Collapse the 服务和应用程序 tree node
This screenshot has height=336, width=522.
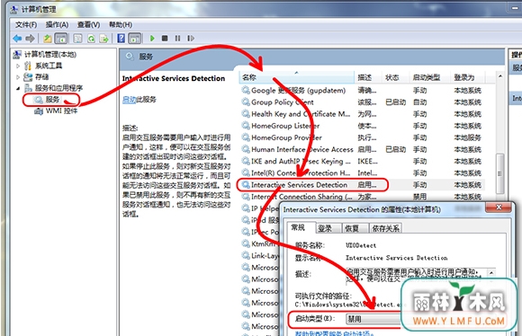click(x=18, y=88)
